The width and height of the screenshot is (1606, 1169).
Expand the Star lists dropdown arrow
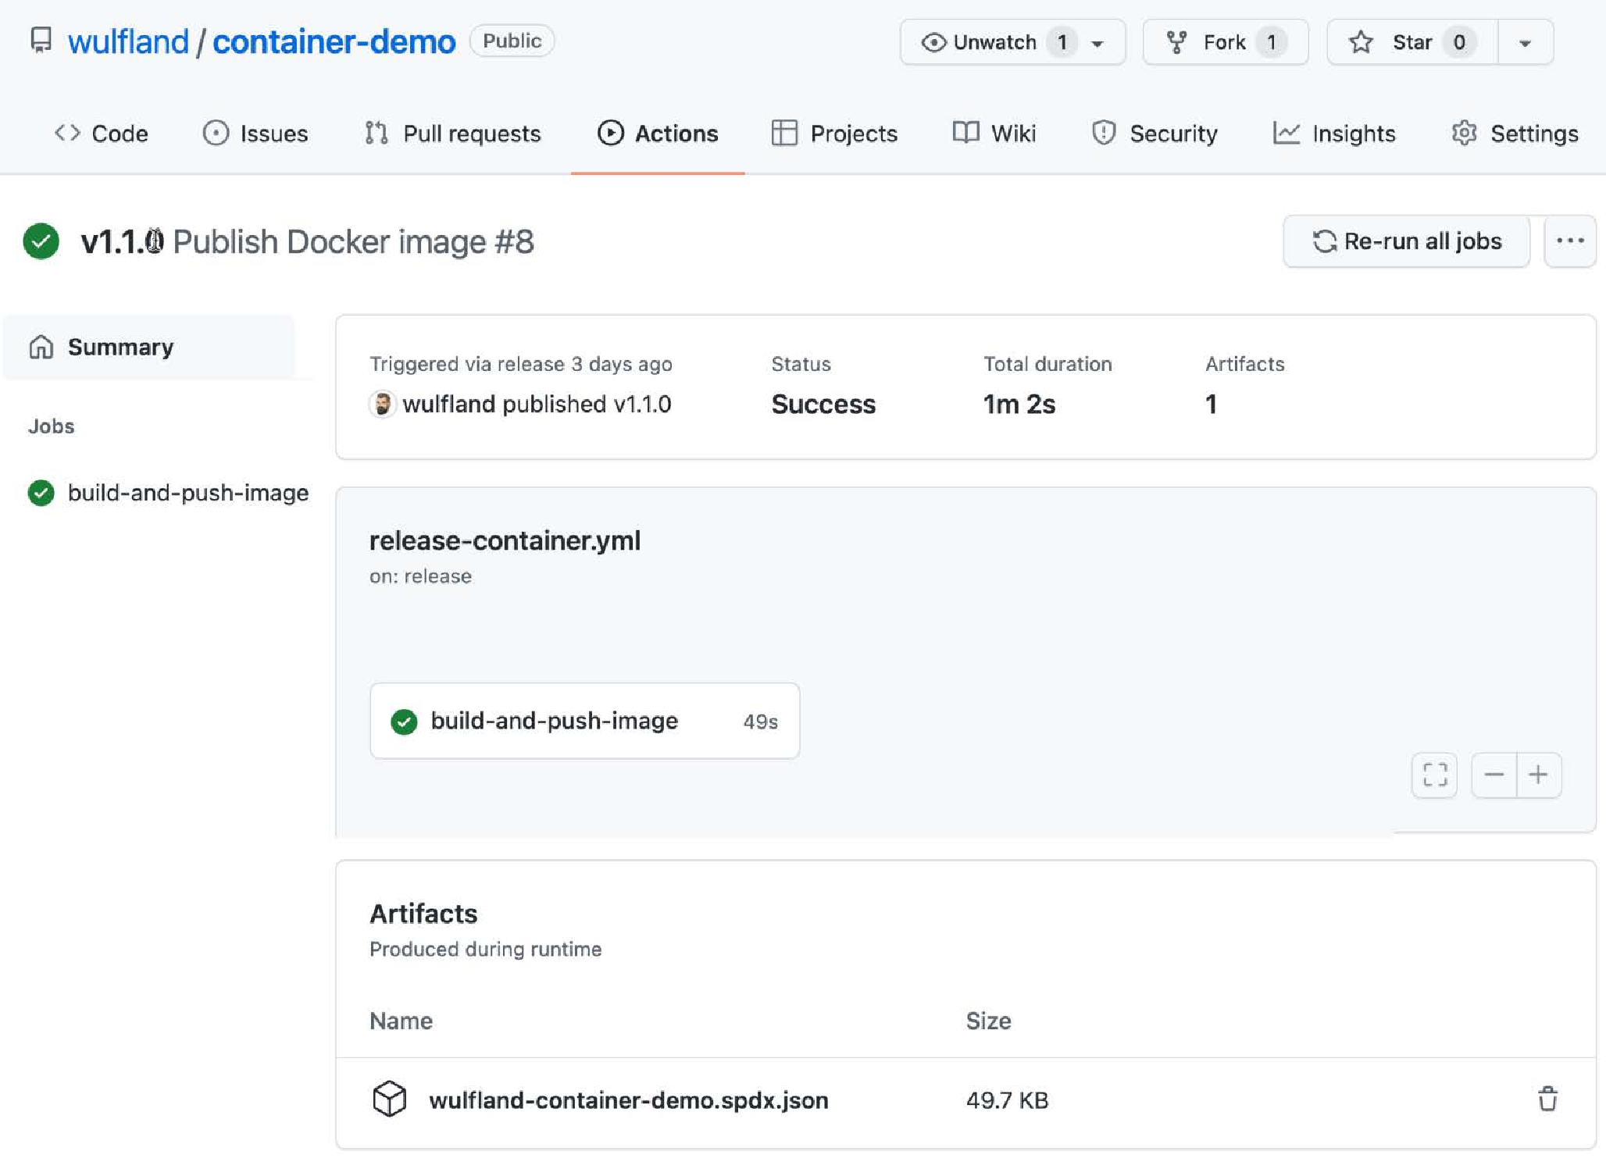pyautogui.click(x=1525, y=43)
